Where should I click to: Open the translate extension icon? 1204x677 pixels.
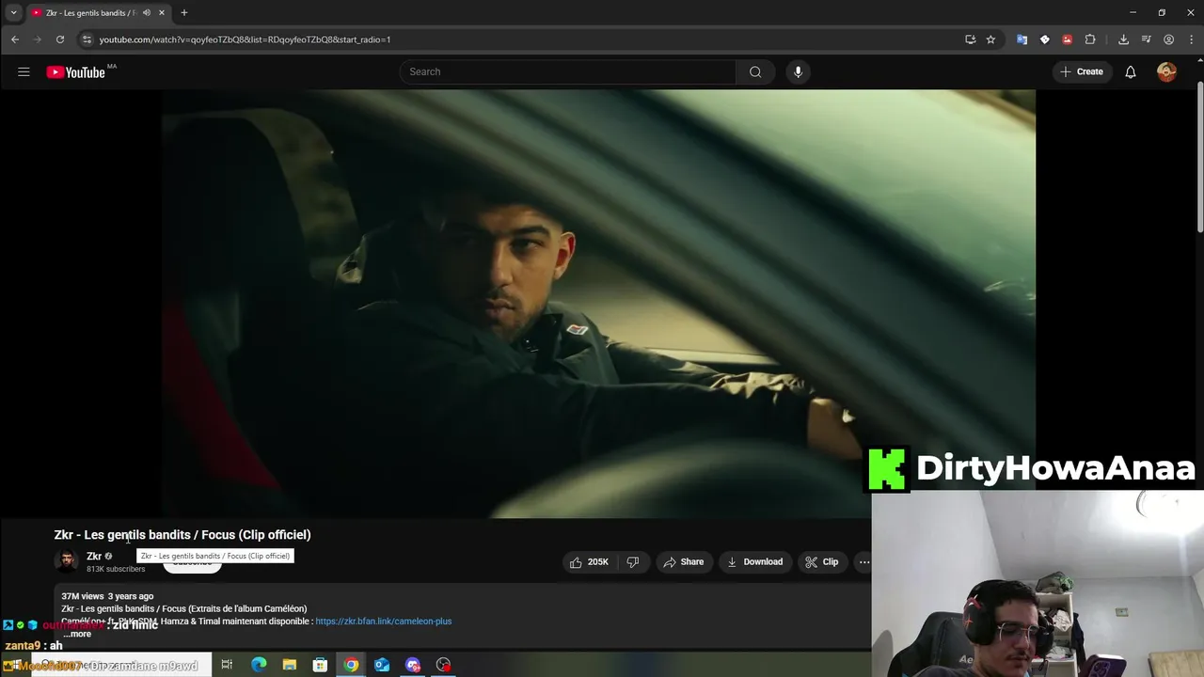[x=1022, y=39]
